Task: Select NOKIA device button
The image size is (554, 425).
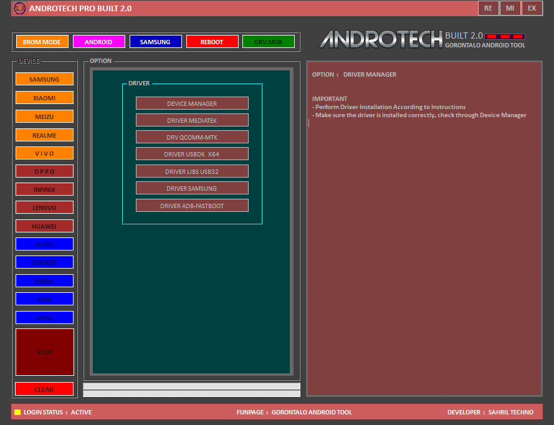Action: pyautogui.click(x=44, y=281)
